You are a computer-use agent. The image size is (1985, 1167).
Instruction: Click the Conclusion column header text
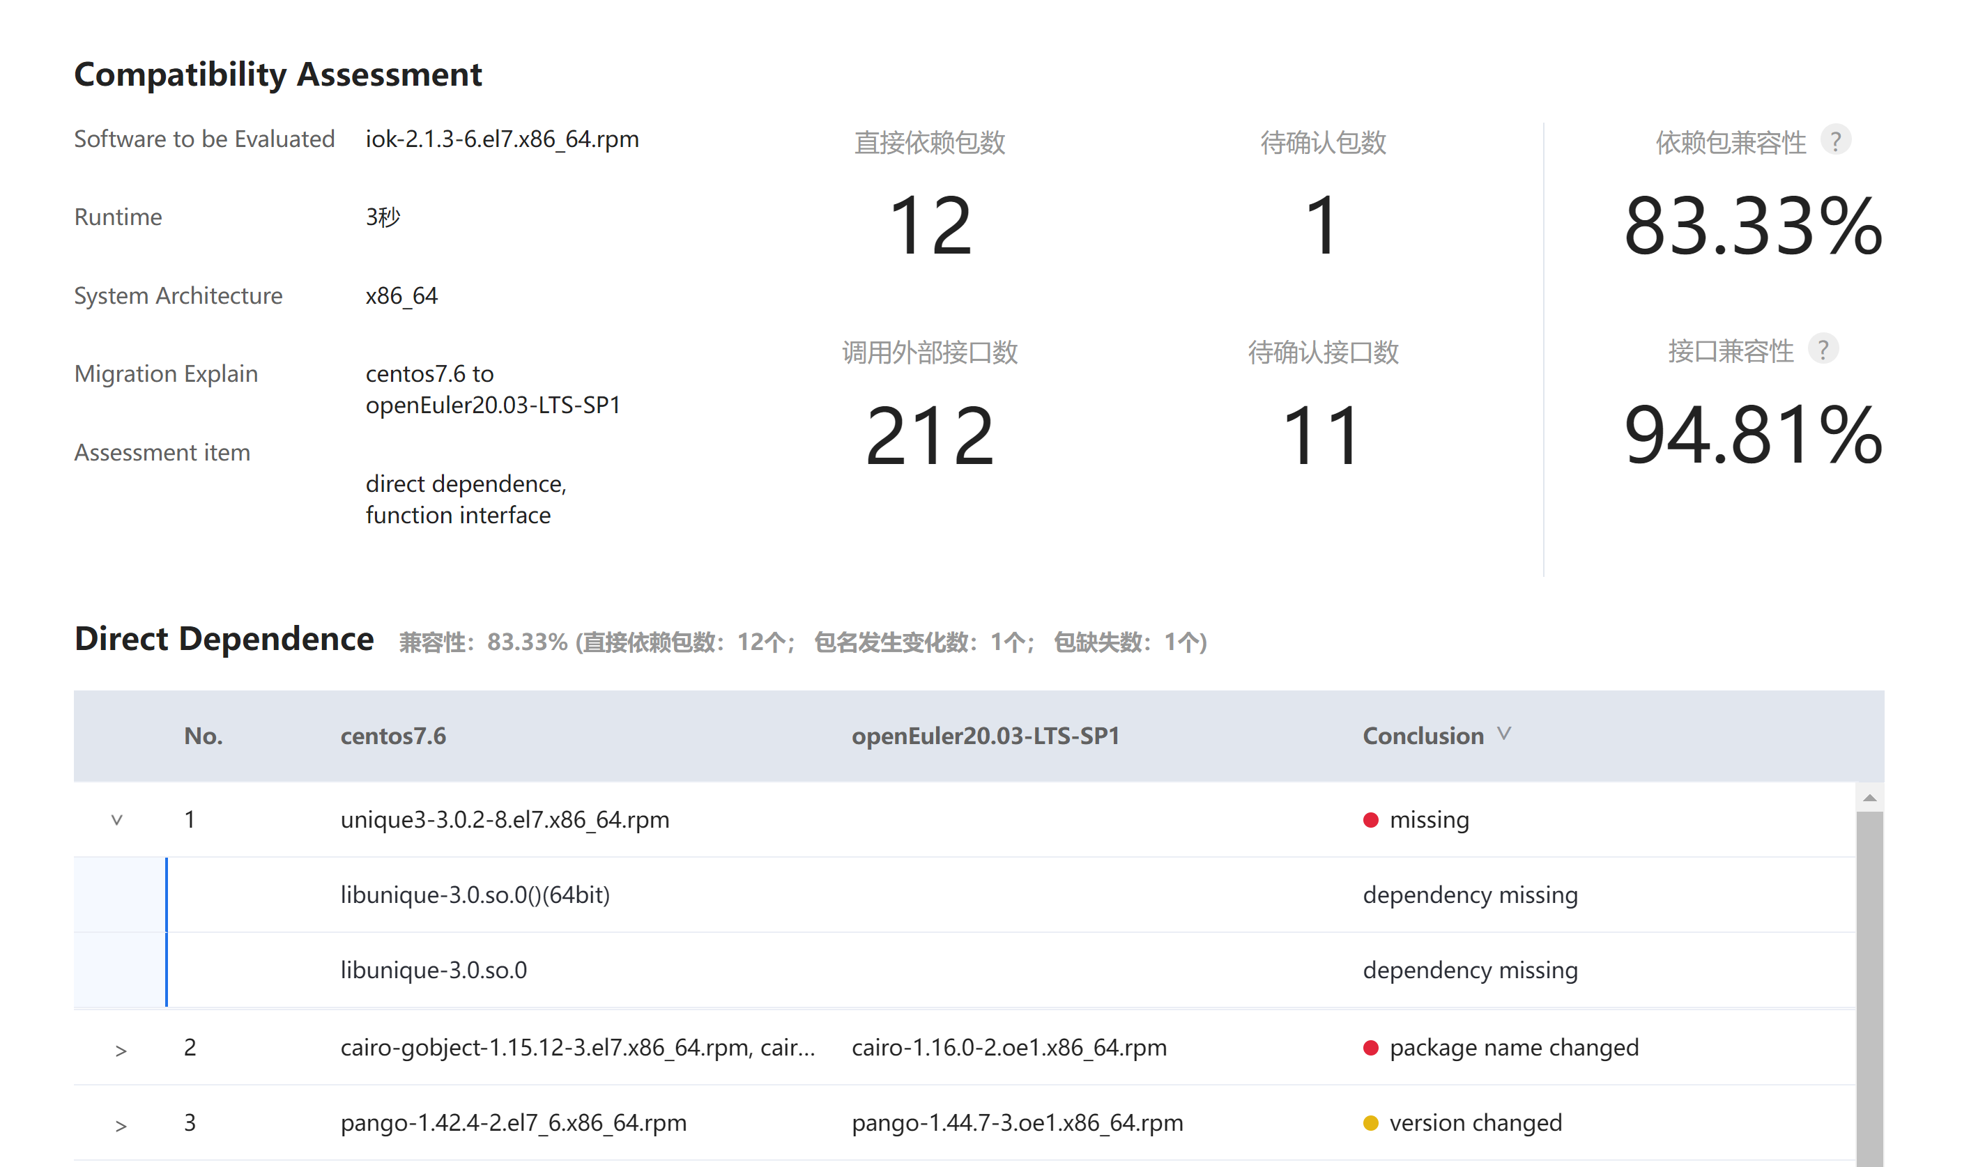coord(1423,736)
